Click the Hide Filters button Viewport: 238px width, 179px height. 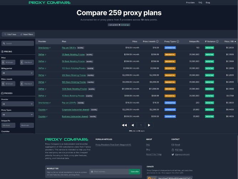coord(10,34)
